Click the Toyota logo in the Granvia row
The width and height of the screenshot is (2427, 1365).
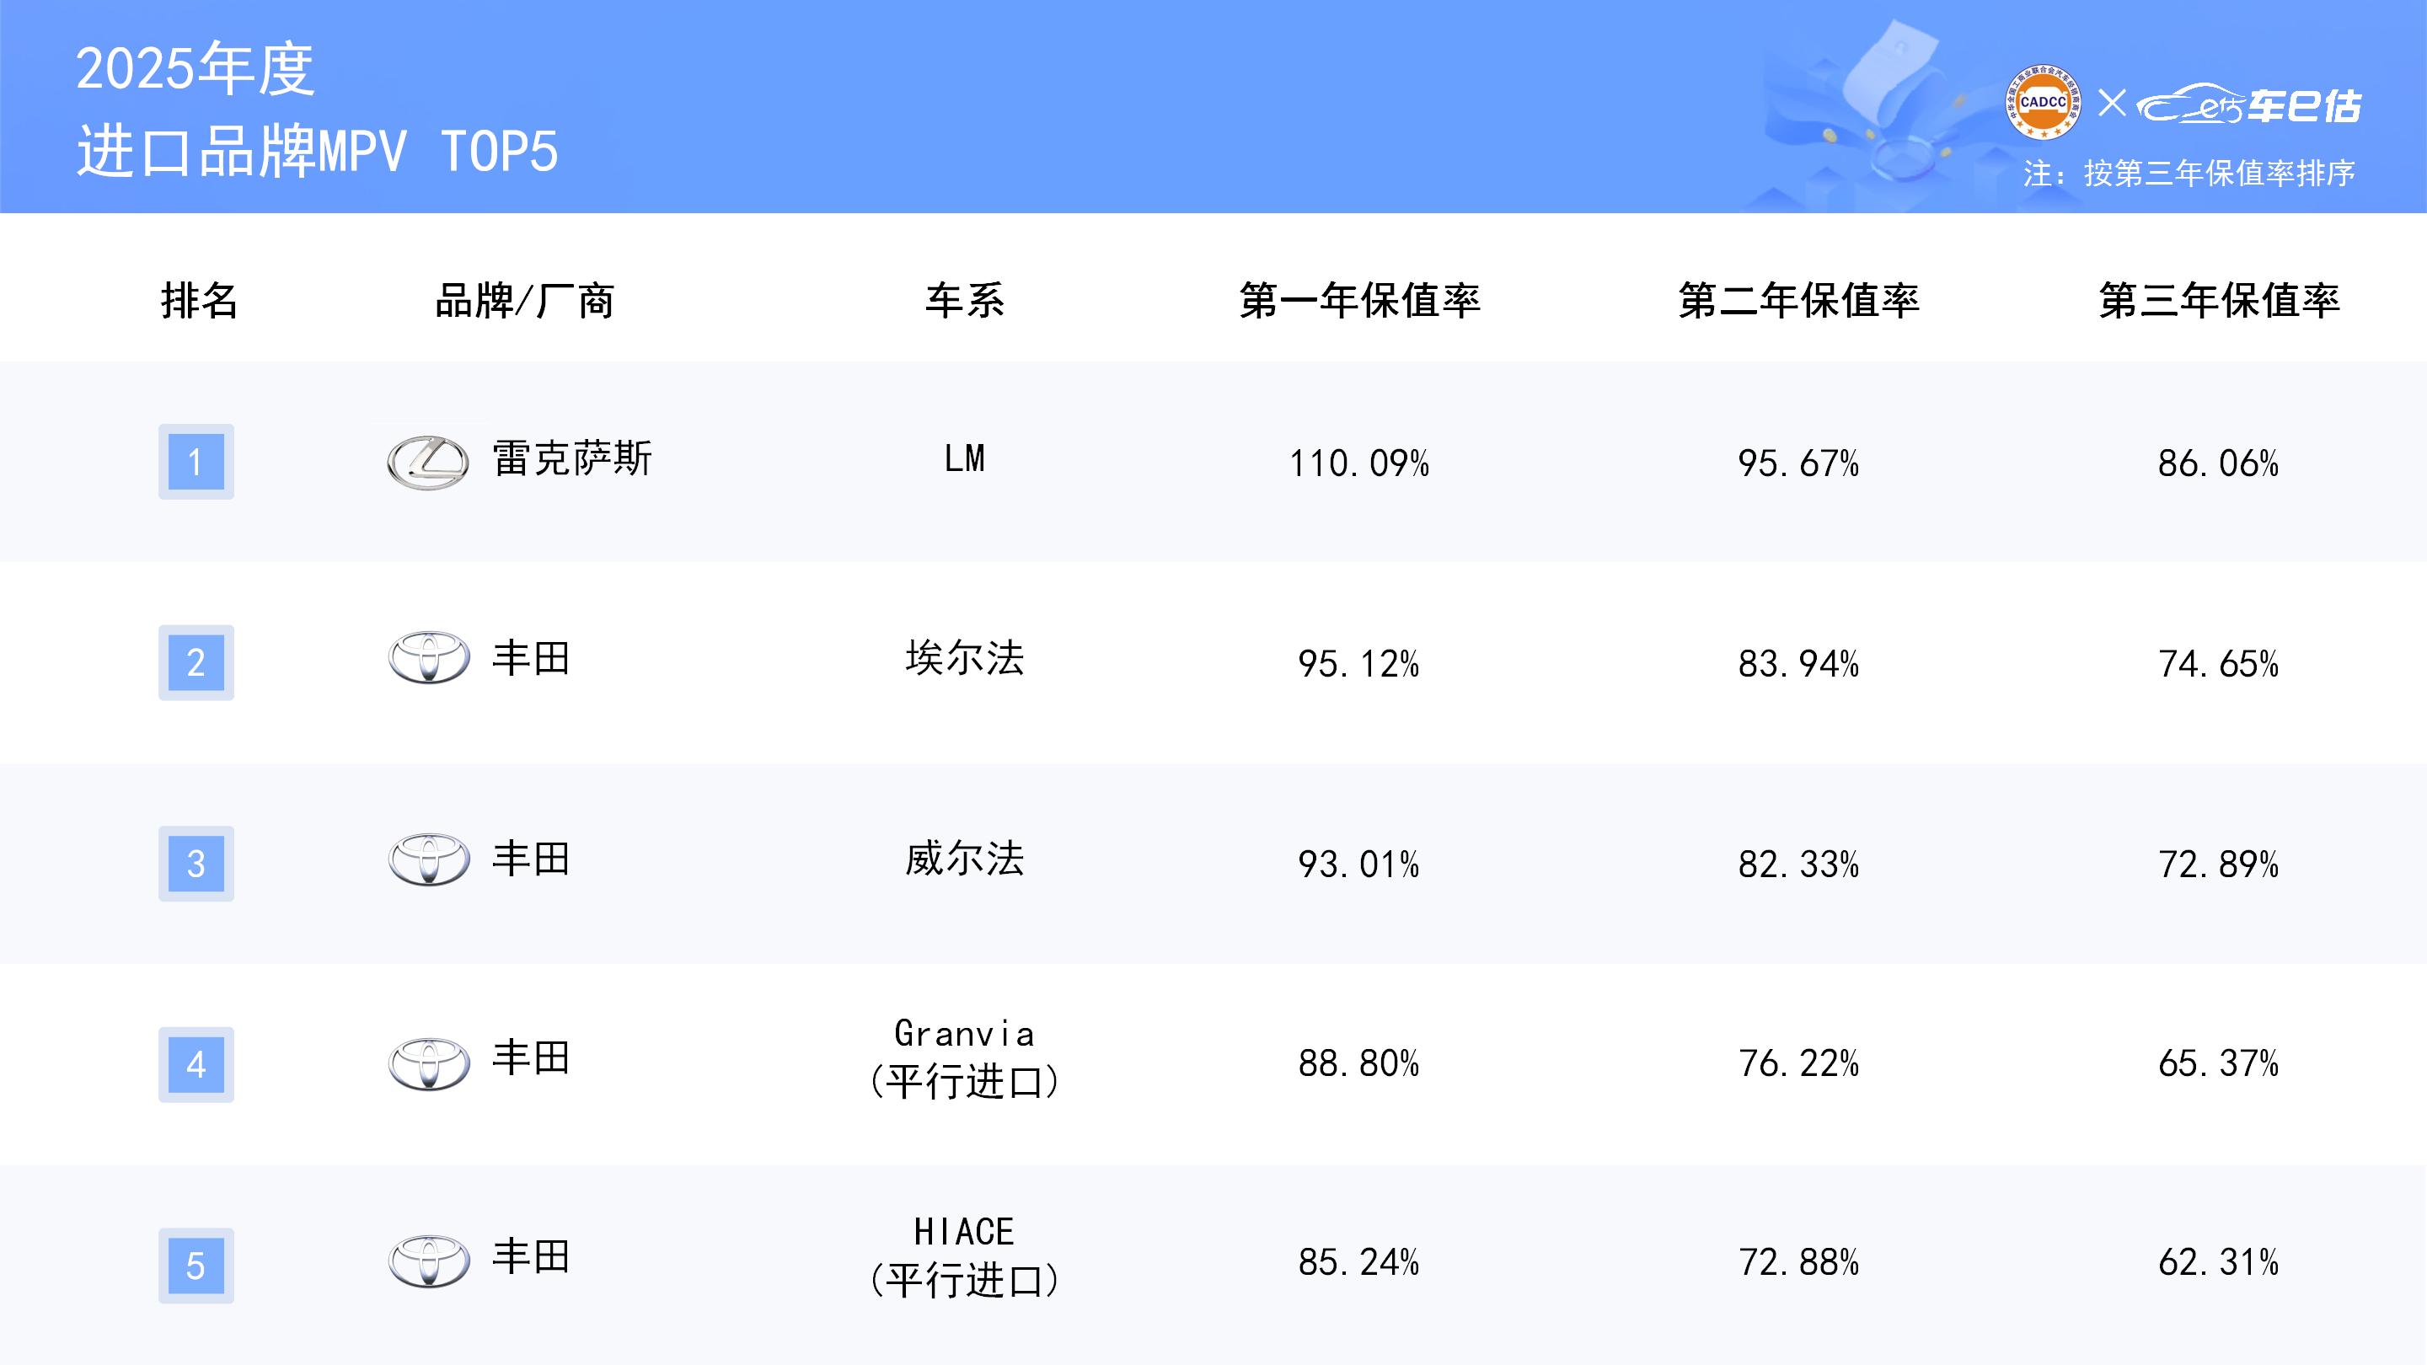click(x=429, y=1063)
